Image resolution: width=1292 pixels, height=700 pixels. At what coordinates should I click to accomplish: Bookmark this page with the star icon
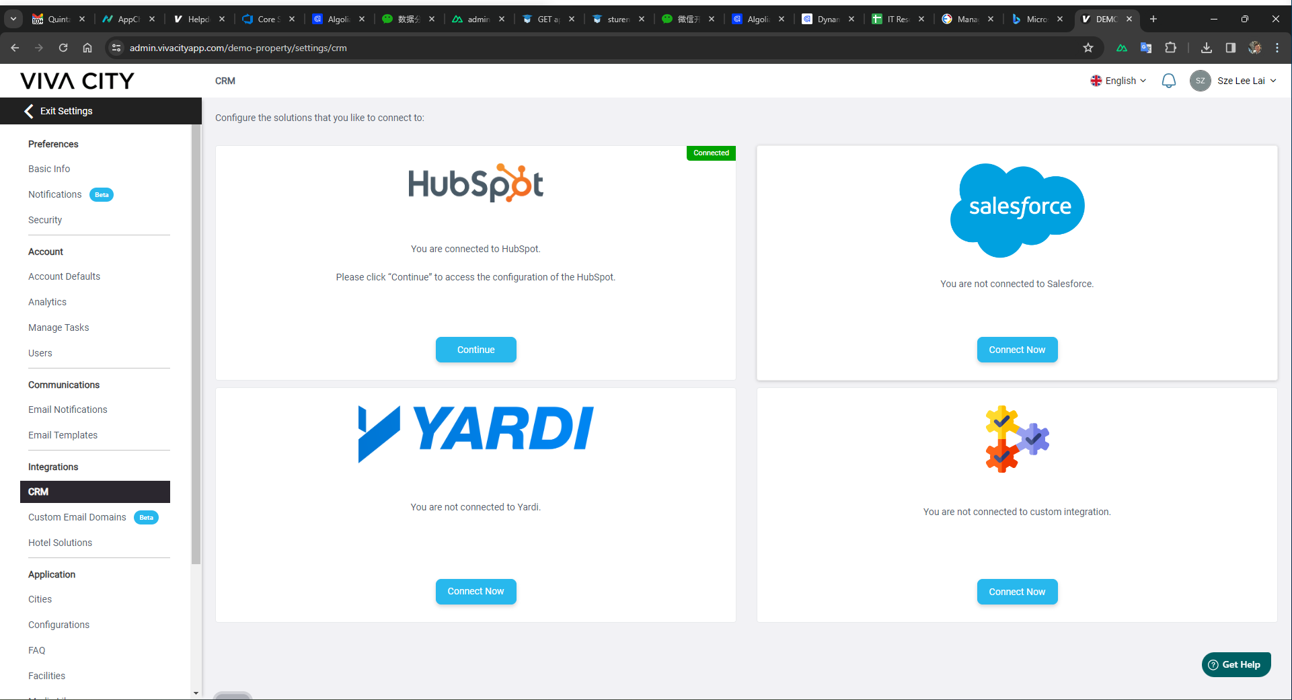(x=1088, y=48)
